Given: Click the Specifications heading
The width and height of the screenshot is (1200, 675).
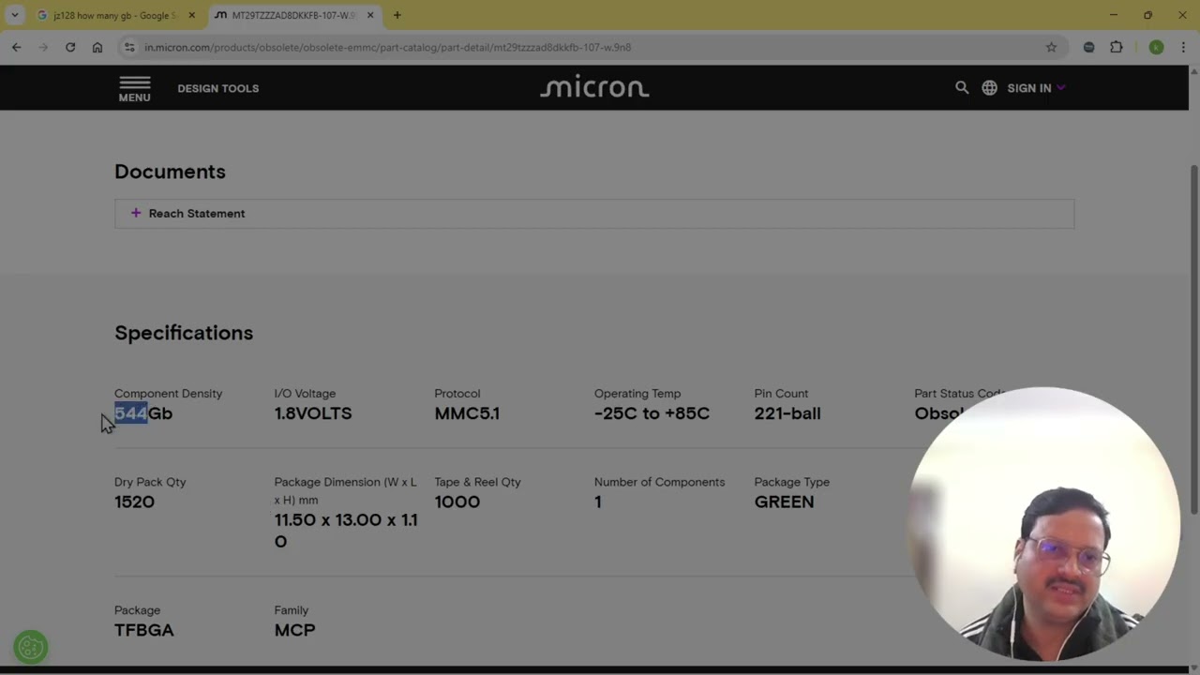Looking at the screenshot, I should [184, 333].
